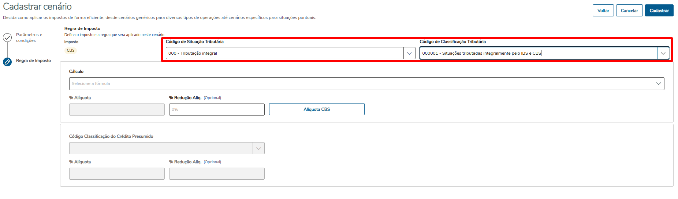
Task: Click the Selecione a fórmula field
Action: (x=359, y=83)
